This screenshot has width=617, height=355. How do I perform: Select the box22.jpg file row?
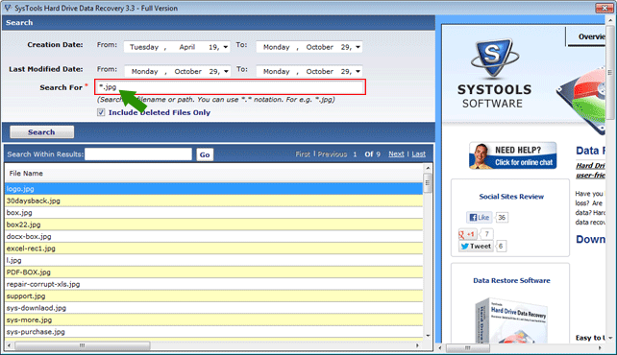pos(214,225)
